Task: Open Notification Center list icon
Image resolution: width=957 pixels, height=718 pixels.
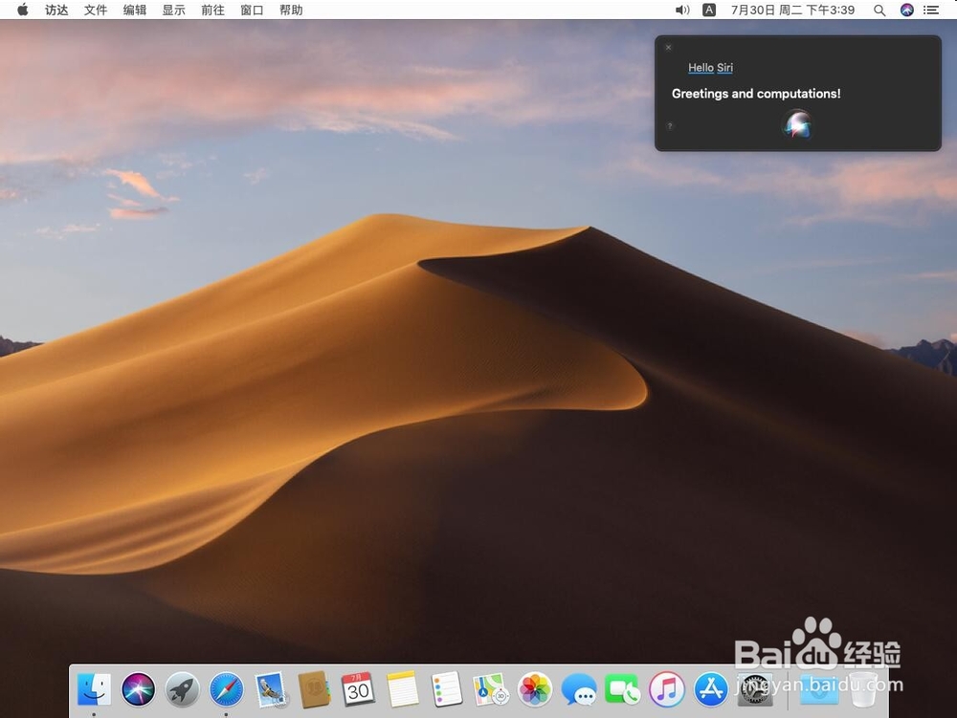Action: 931,10
